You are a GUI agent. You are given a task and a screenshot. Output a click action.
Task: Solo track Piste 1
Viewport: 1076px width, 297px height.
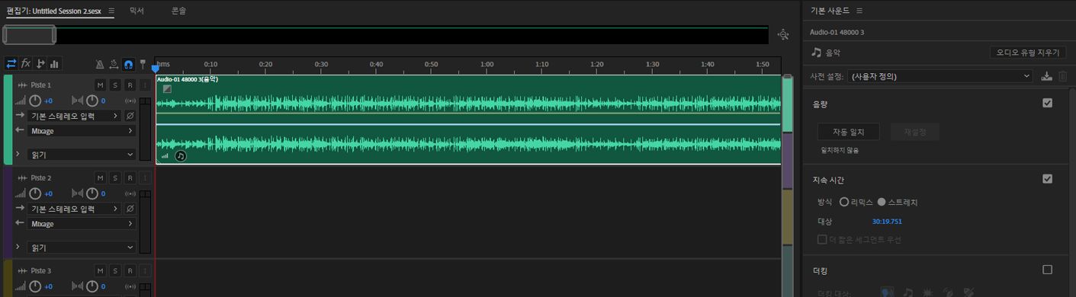click(115, 85)
